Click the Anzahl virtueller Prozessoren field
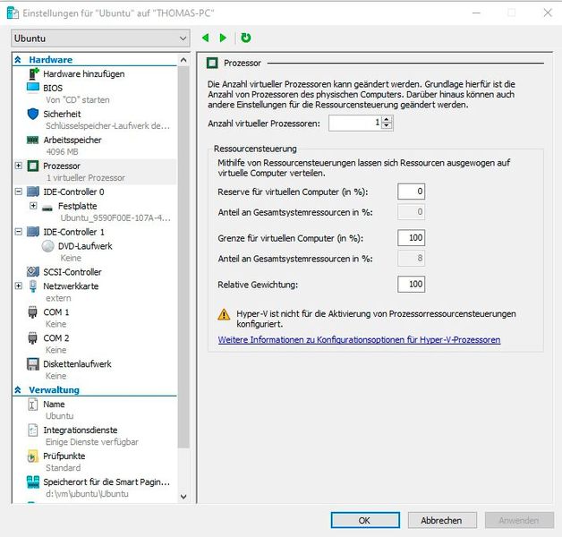This screenshot has width=562, height=537. tap(354, 123)
